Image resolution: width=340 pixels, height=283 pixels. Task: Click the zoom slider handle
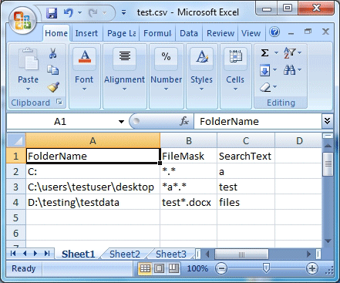click(x=266, y=268)
